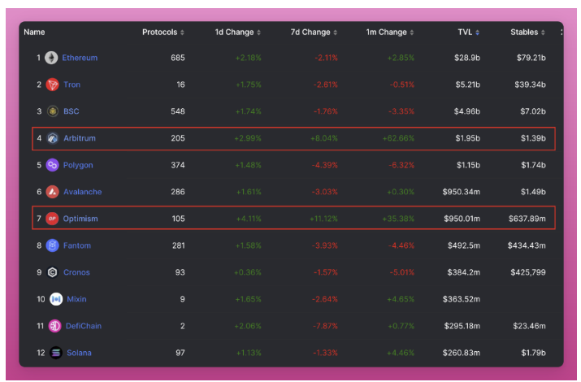Click the Tron chain logo icon
This screenshot has height=382, width=581.
click(x=52, y=85)
